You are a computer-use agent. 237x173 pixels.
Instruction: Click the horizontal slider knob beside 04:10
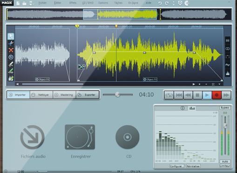tap(117, 94)
